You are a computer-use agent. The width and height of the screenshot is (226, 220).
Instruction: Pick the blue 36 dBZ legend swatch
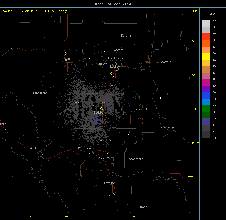click(x=206, y=95)
